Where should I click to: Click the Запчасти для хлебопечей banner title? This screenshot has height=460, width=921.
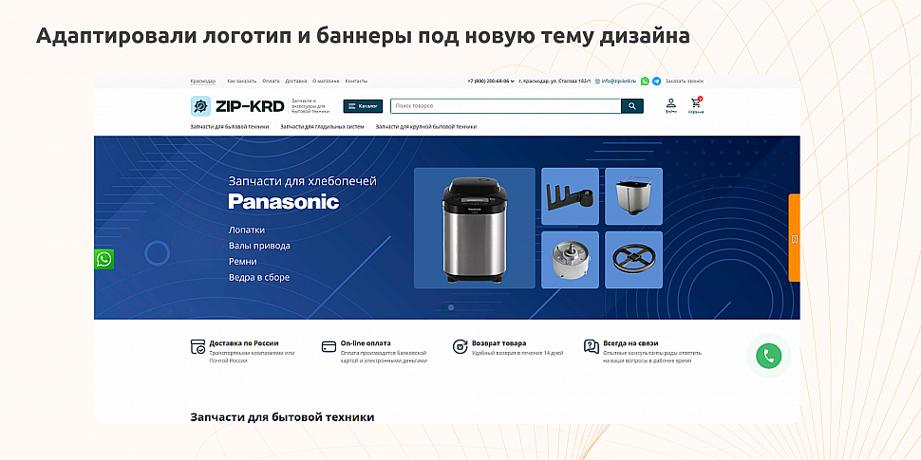[303, 181]
